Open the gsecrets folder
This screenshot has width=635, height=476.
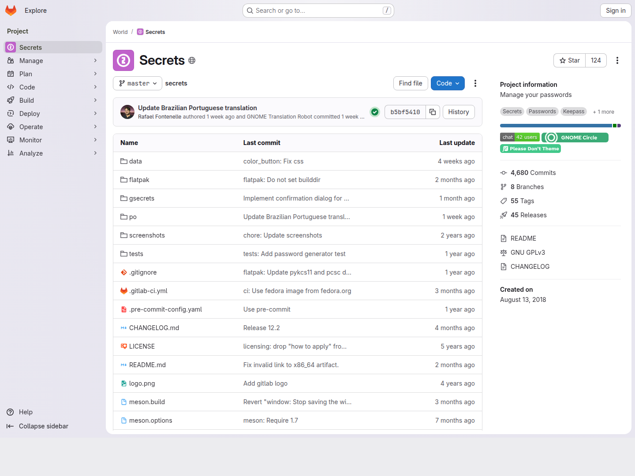[142, 198]
